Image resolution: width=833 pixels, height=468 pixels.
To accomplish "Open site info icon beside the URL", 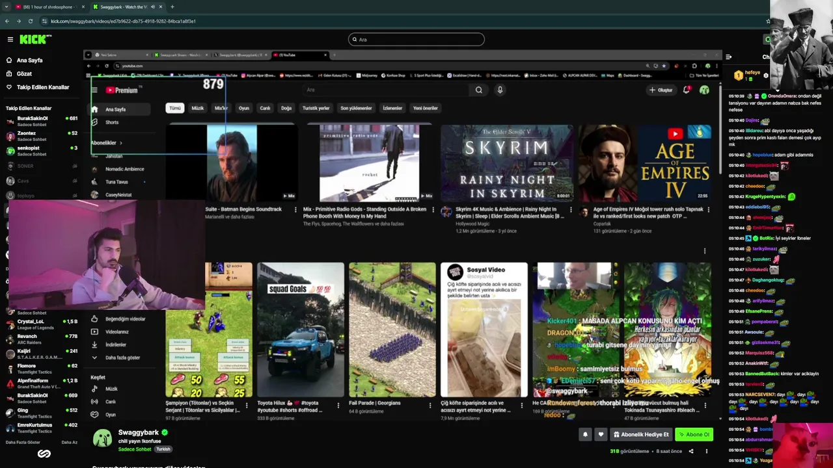I will tap(45, 21).
